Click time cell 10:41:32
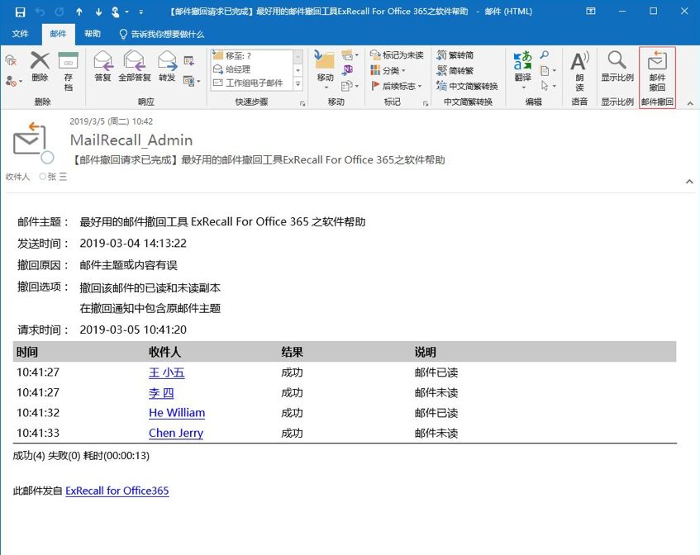 tap(38, 413)
